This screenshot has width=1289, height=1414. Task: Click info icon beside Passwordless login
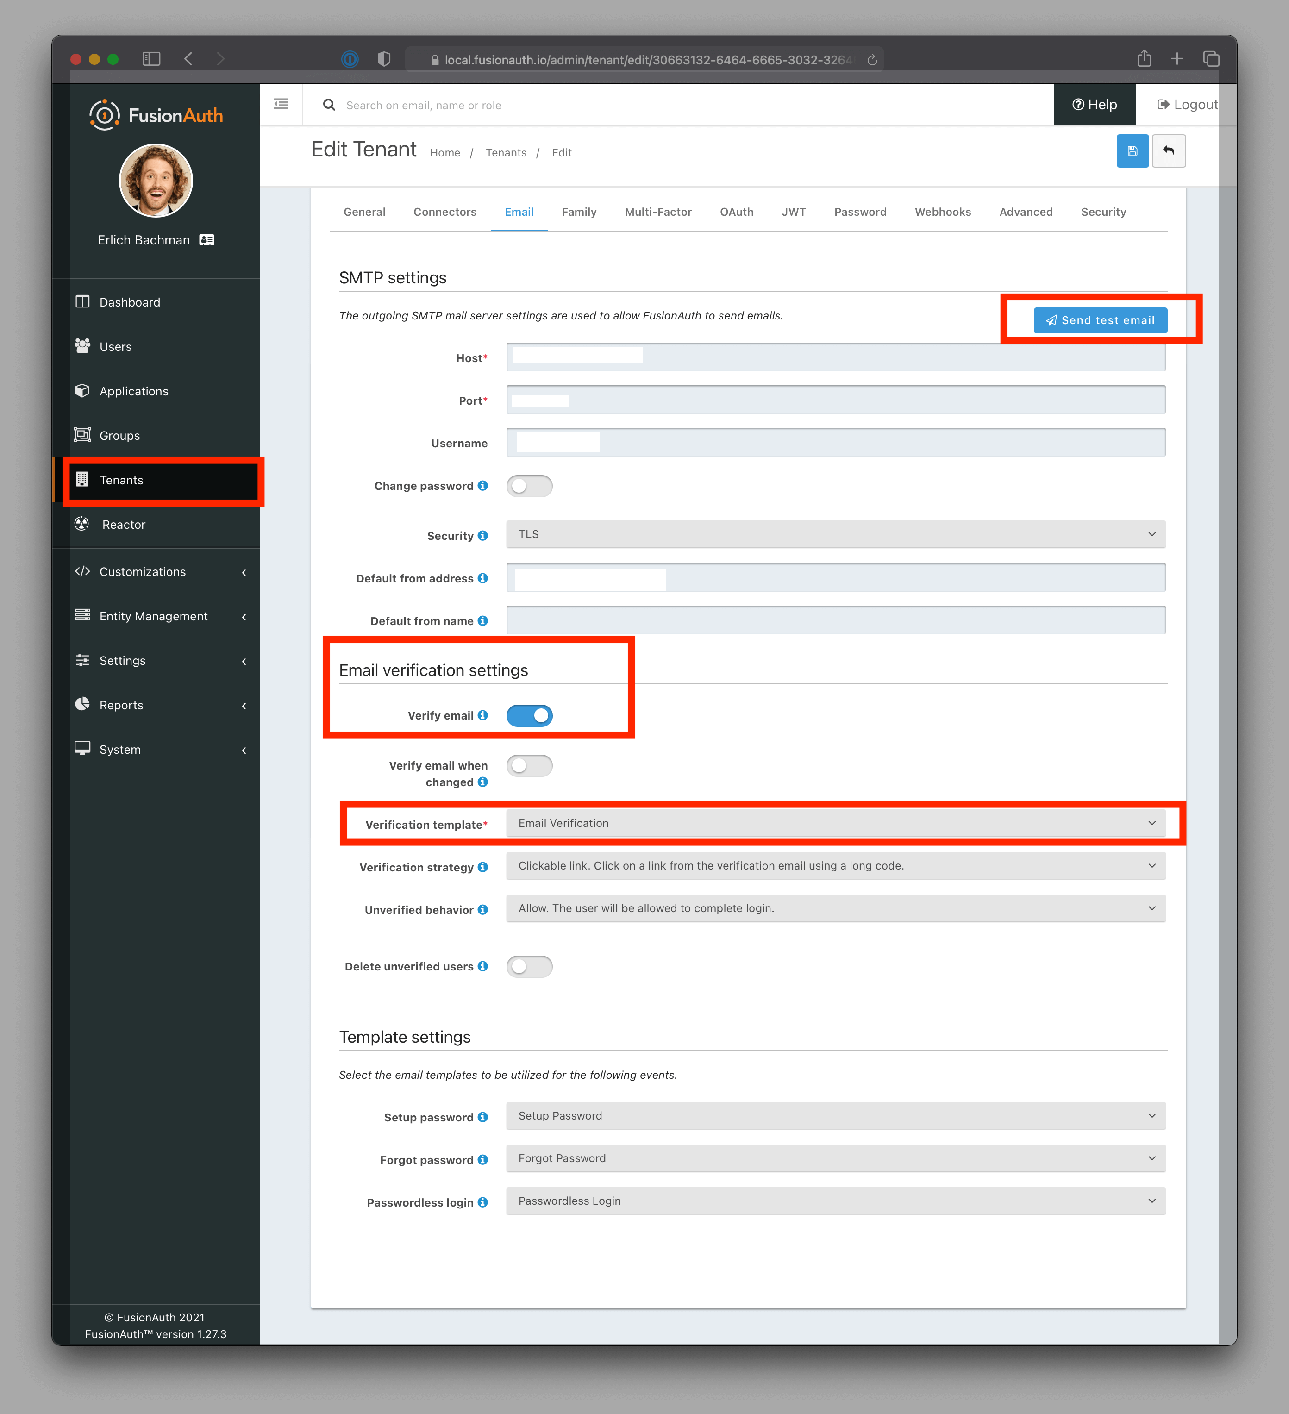[x=482, y=1202]
